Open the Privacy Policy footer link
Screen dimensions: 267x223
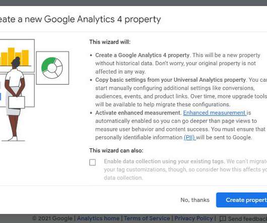point(193,218)
